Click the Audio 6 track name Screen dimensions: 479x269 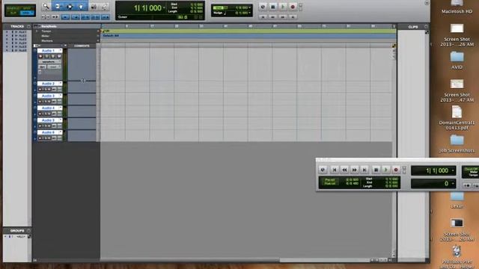tap(48, 132)
